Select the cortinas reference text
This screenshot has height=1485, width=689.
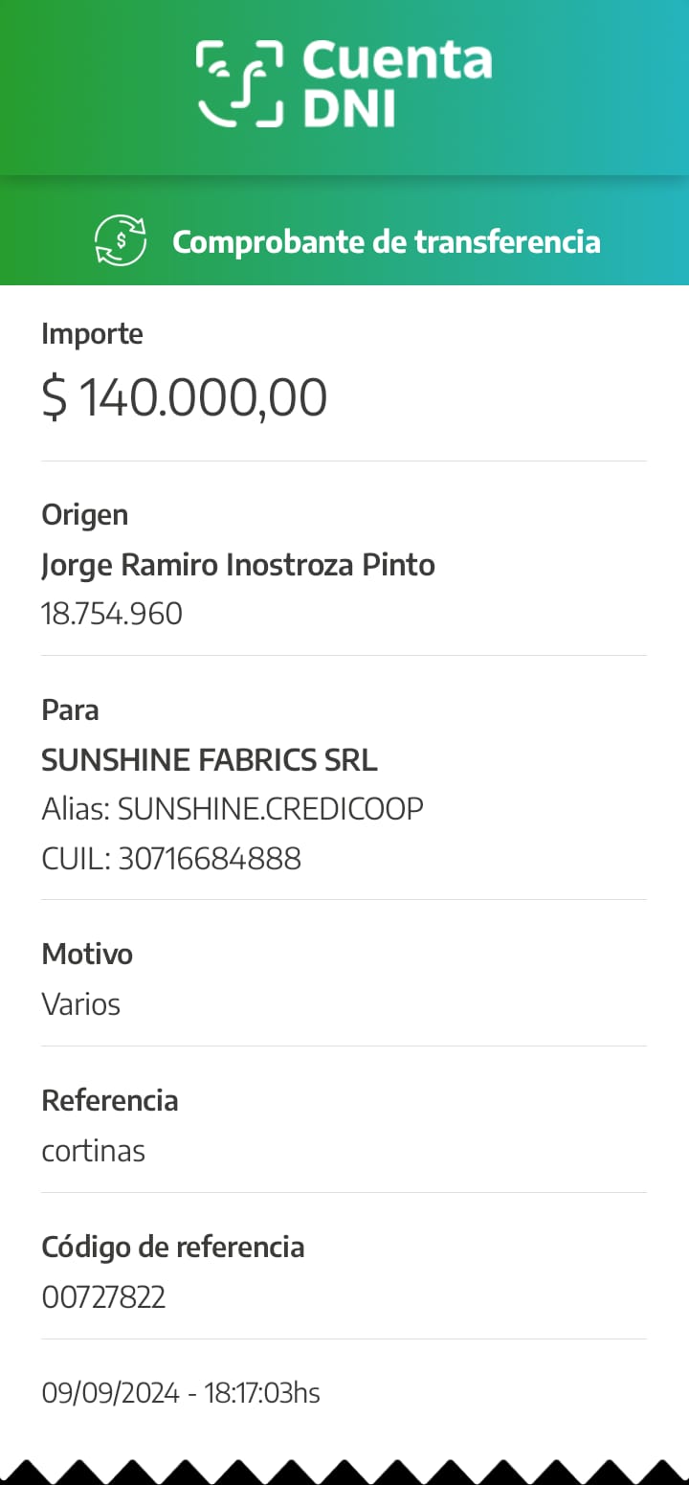[x=93, y=1151]
